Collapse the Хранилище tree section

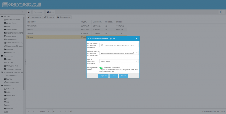tap(2, 56)
